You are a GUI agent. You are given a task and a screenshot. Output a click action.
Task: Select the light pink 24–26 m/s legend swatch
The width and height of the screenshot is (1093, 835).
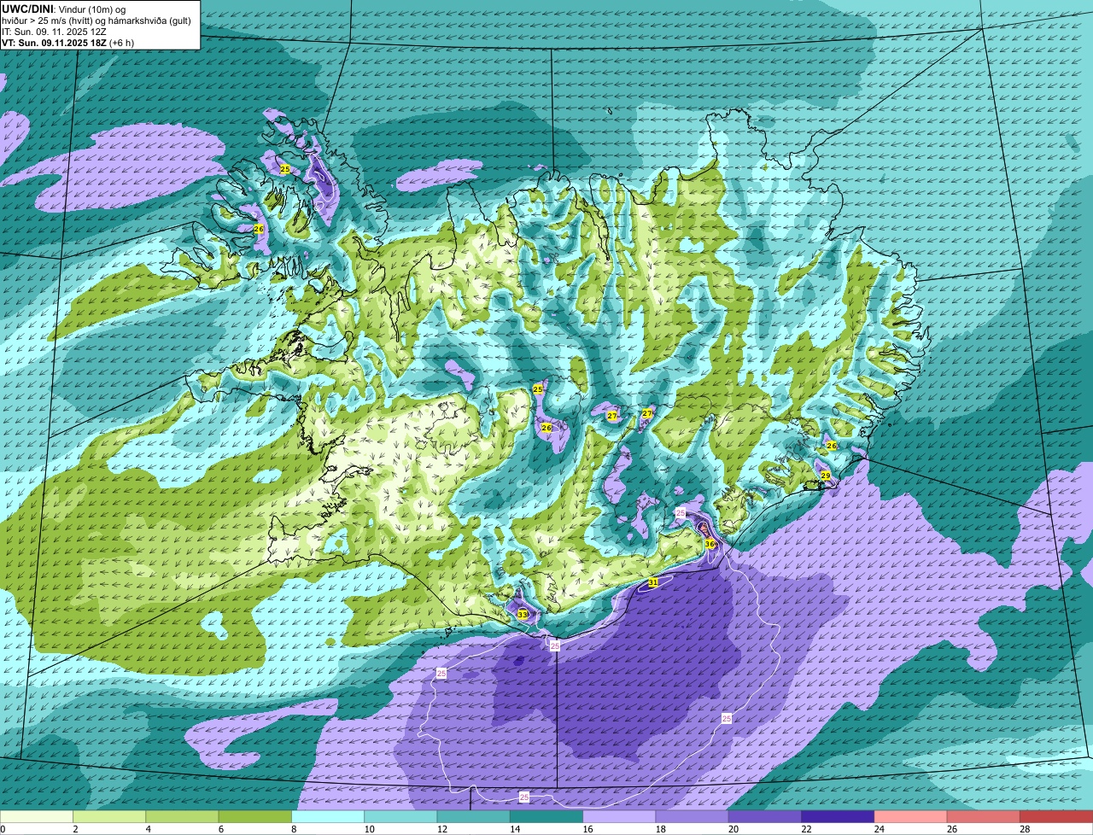[911, 817]
